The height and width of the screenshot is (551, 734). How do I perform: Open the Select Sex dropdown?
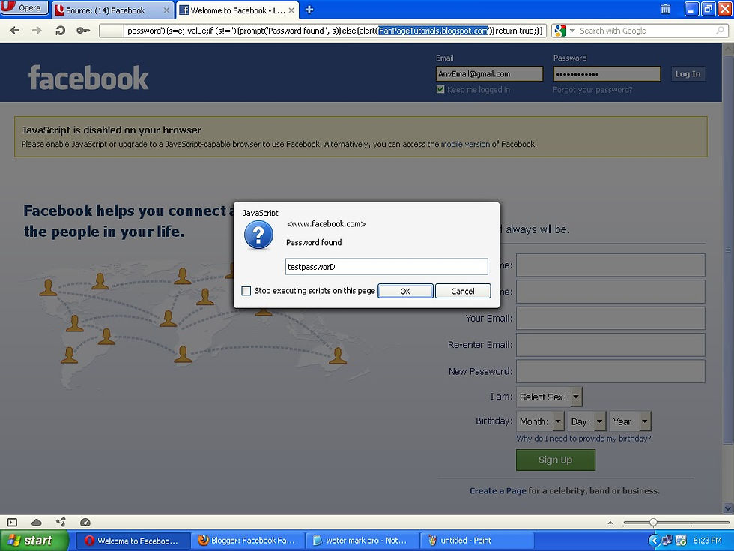[x=550, y=397]
